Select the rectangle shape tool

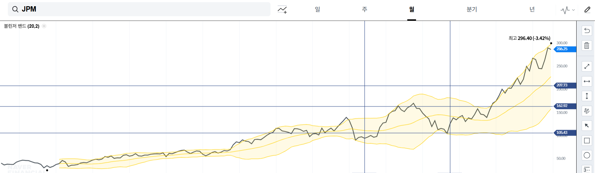pyautogui.click(x=587, y=141)
